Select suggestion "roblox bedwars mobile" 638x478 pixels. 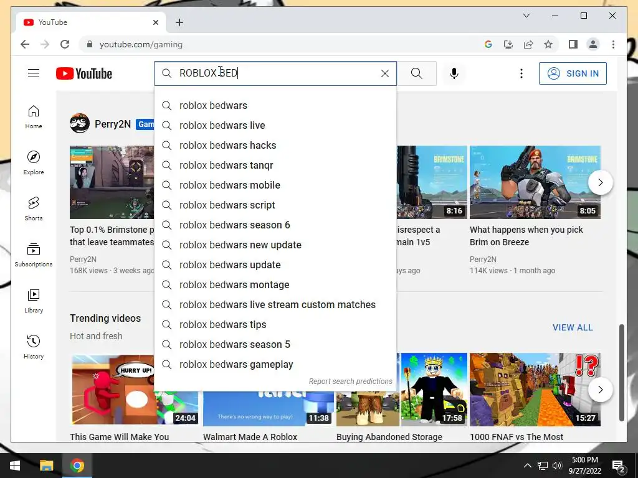click(275, 185)
